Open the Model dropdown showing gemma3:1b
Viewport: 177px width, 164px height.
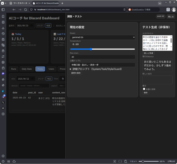[102, 37]
